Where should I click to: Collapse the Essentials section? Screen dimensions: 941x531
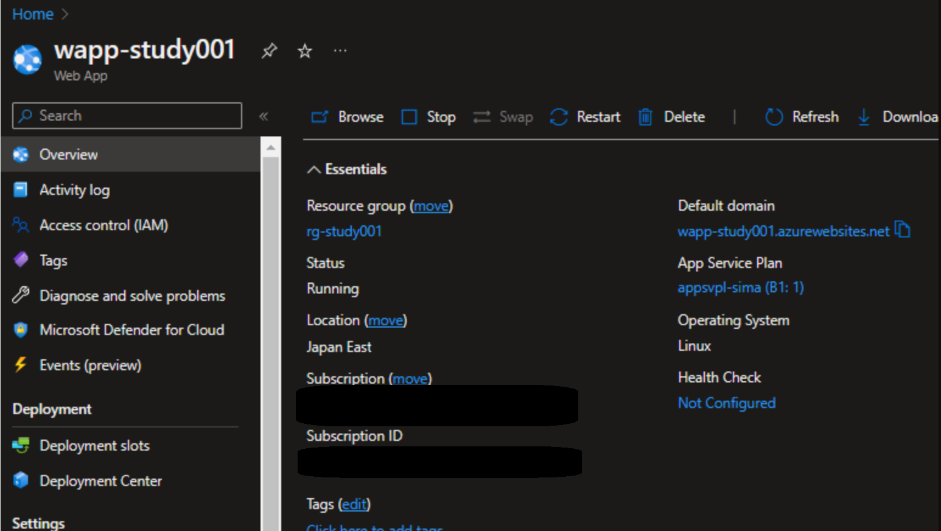(x=313, y=169)
